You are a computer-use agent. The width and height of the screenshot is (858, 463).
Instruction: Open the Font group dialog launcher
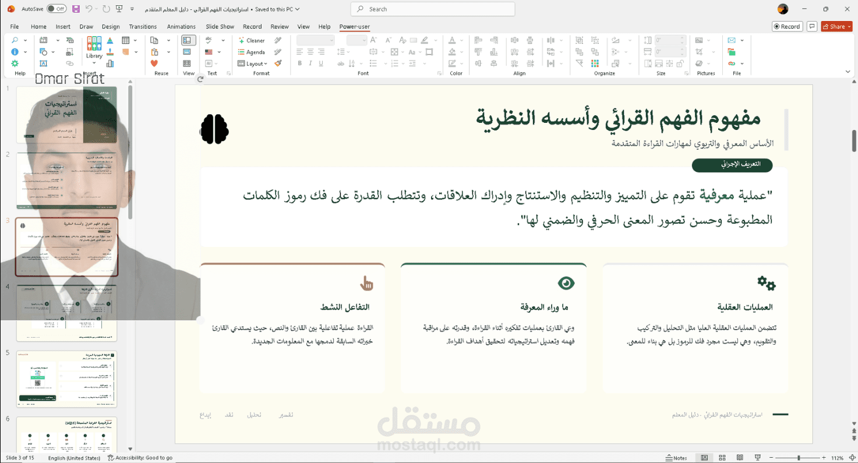pos(439,73)
